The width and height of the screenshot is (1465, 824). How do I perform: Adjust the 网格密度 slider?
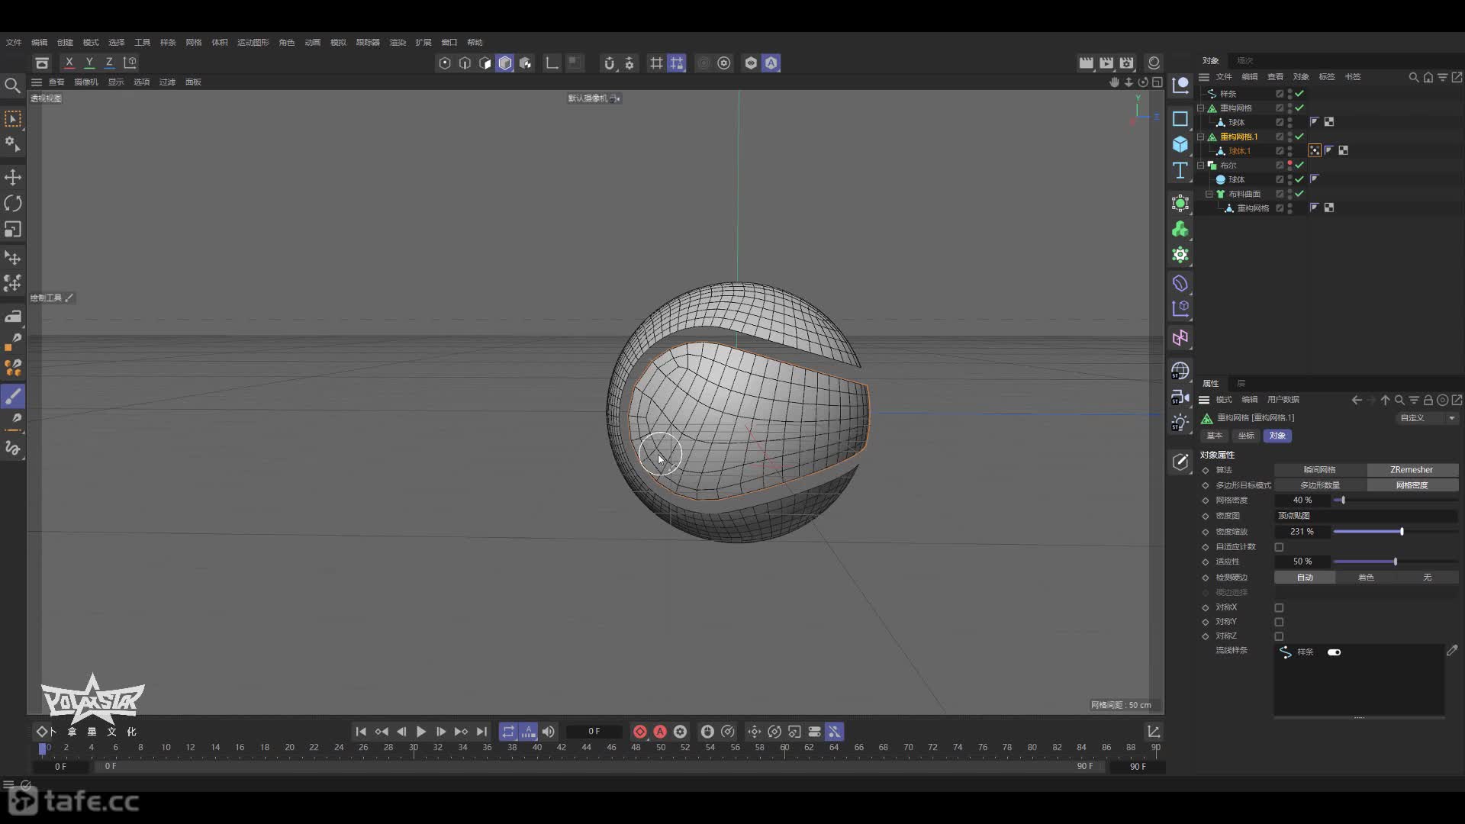[x=1396, y=501]
